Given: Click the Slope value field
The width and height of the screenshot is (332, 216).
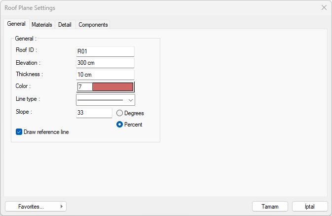Looking at the screenshot, I should (x=94, y=113).
